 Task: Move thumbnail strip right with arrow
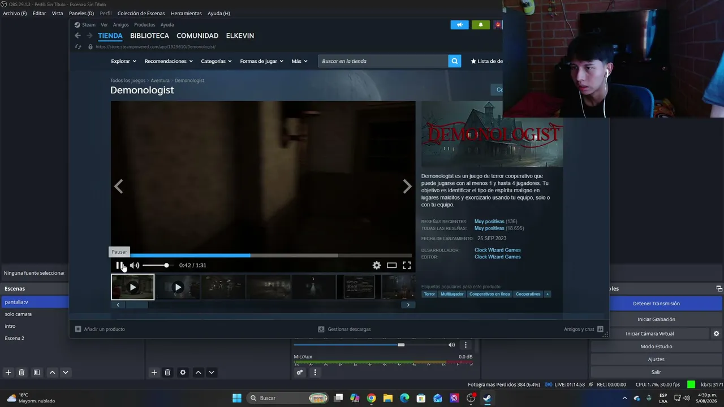(408, 305)
